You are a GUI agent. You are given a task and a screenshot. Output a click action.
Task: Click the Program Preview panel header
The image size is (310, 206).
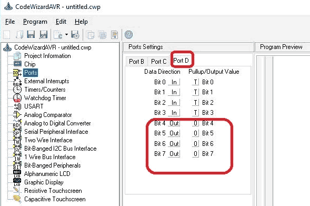(282, 47)
